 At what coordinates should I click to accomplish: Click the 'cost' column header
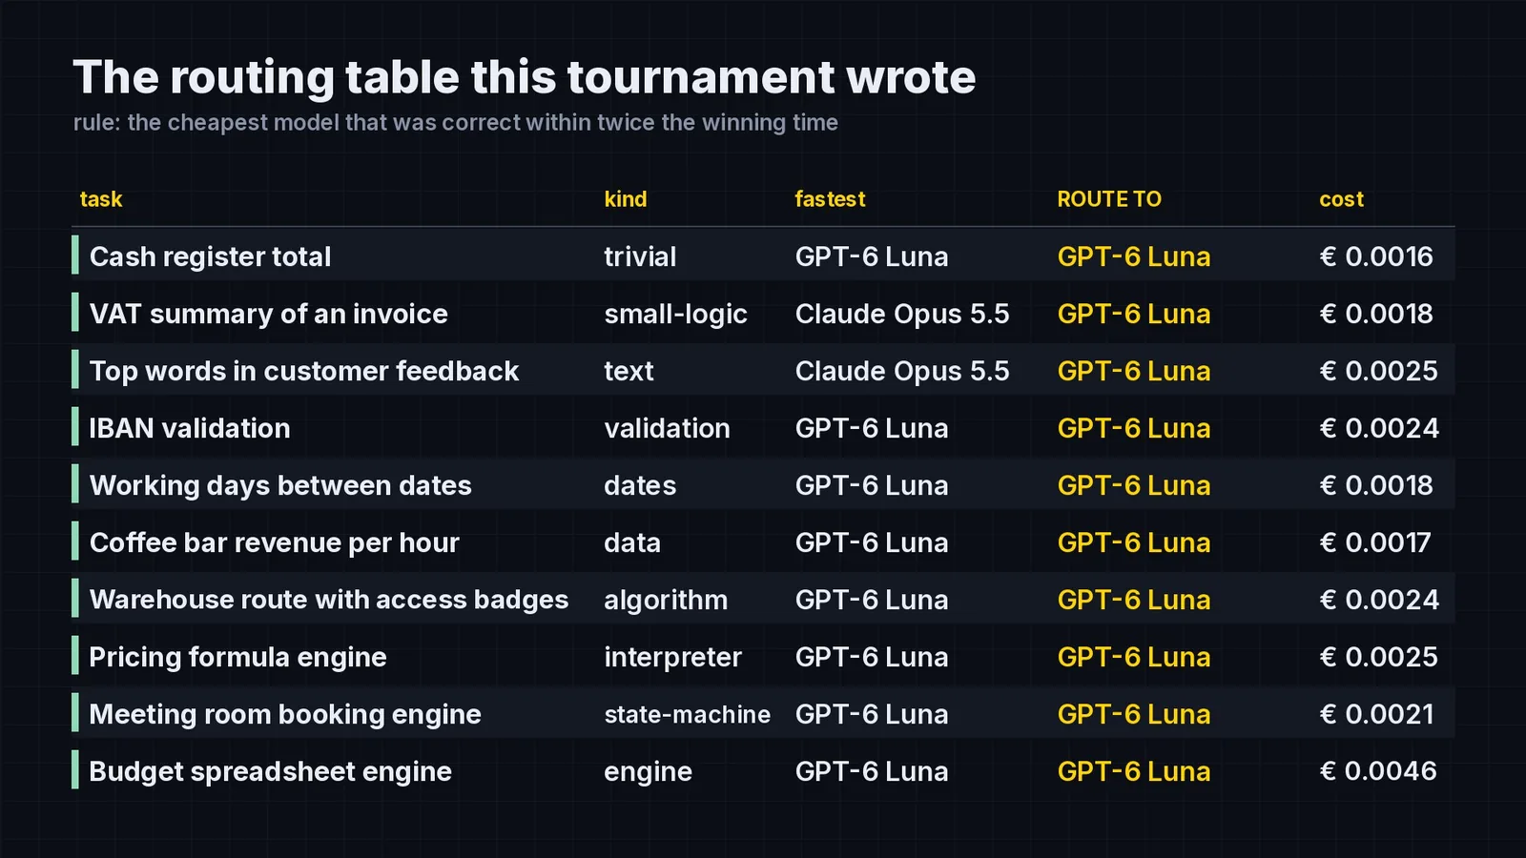1341,199
